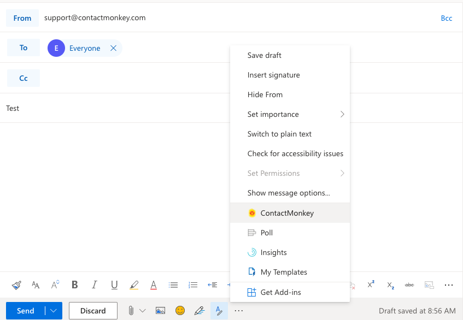
Task: Select the Format Painter brush icon
Action: click(x=16, y=285)
